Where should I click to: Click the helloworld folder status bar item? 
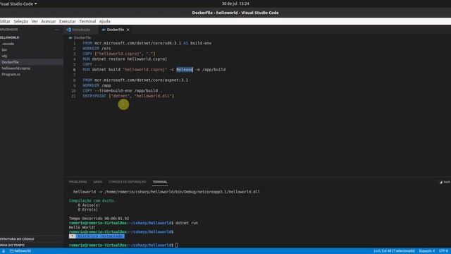(x=20, y=251)
